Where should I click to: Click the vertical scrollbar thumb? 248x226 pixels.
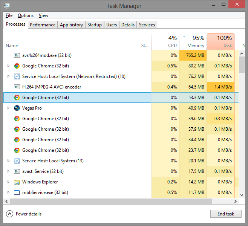(x=242, y=65)
